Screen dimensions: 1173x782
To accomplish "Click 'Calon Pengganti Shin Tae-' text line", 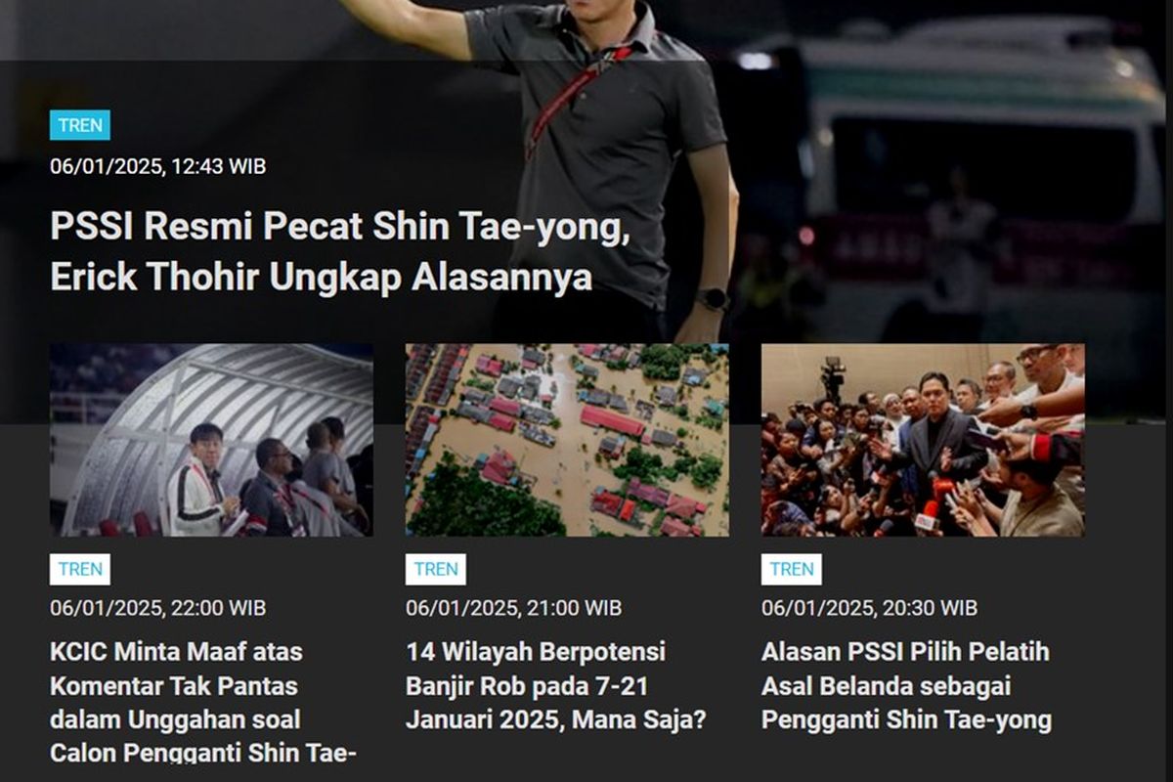I will [x=203, y=754].
